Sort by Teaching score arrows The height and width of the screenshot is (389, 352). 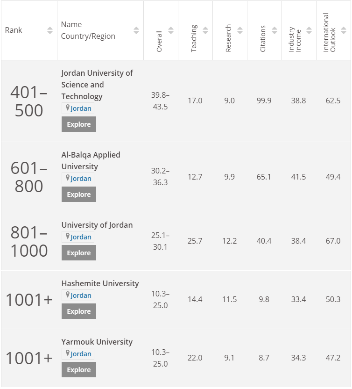[x=205, y=30]
